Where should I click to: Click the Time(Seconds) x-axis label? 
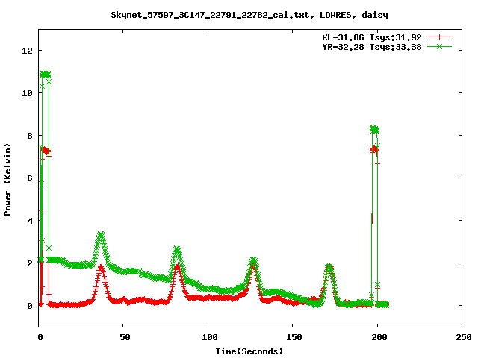[249, 351]
